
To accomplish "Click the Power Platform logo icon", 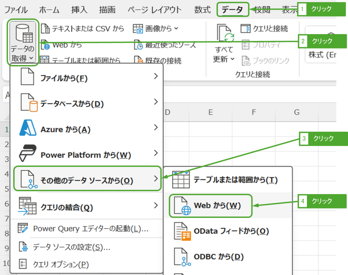I will point(28,153).
